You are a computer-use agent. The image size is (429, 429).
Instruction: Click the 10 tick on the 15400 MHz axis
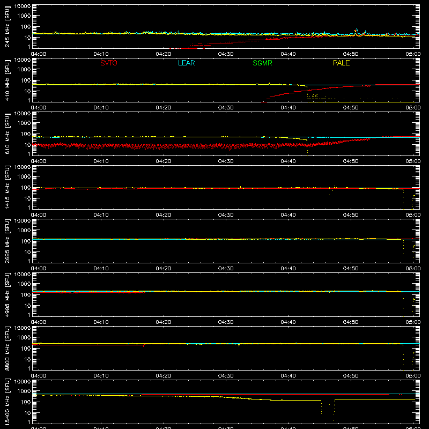(x=27, y=413)
